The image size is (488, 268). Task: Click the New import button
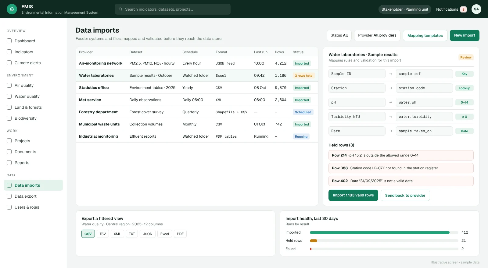tap(465, 35)
